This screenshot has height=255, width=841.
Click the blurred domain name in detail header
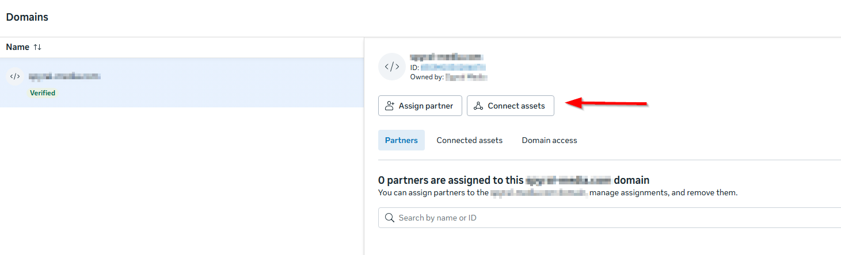[x=447, y=57]
